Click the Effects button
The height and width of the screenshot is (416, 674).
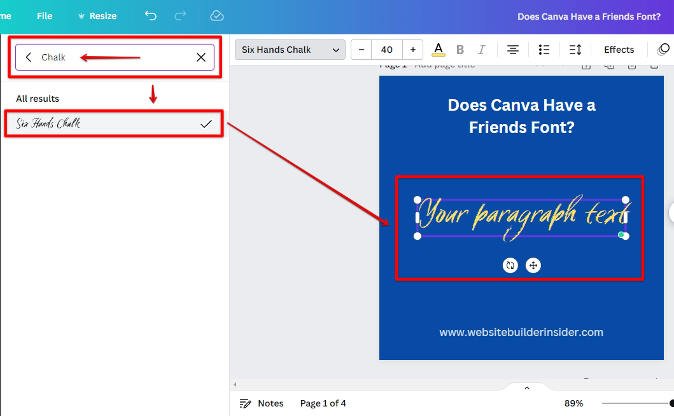(x=619, y=50)
